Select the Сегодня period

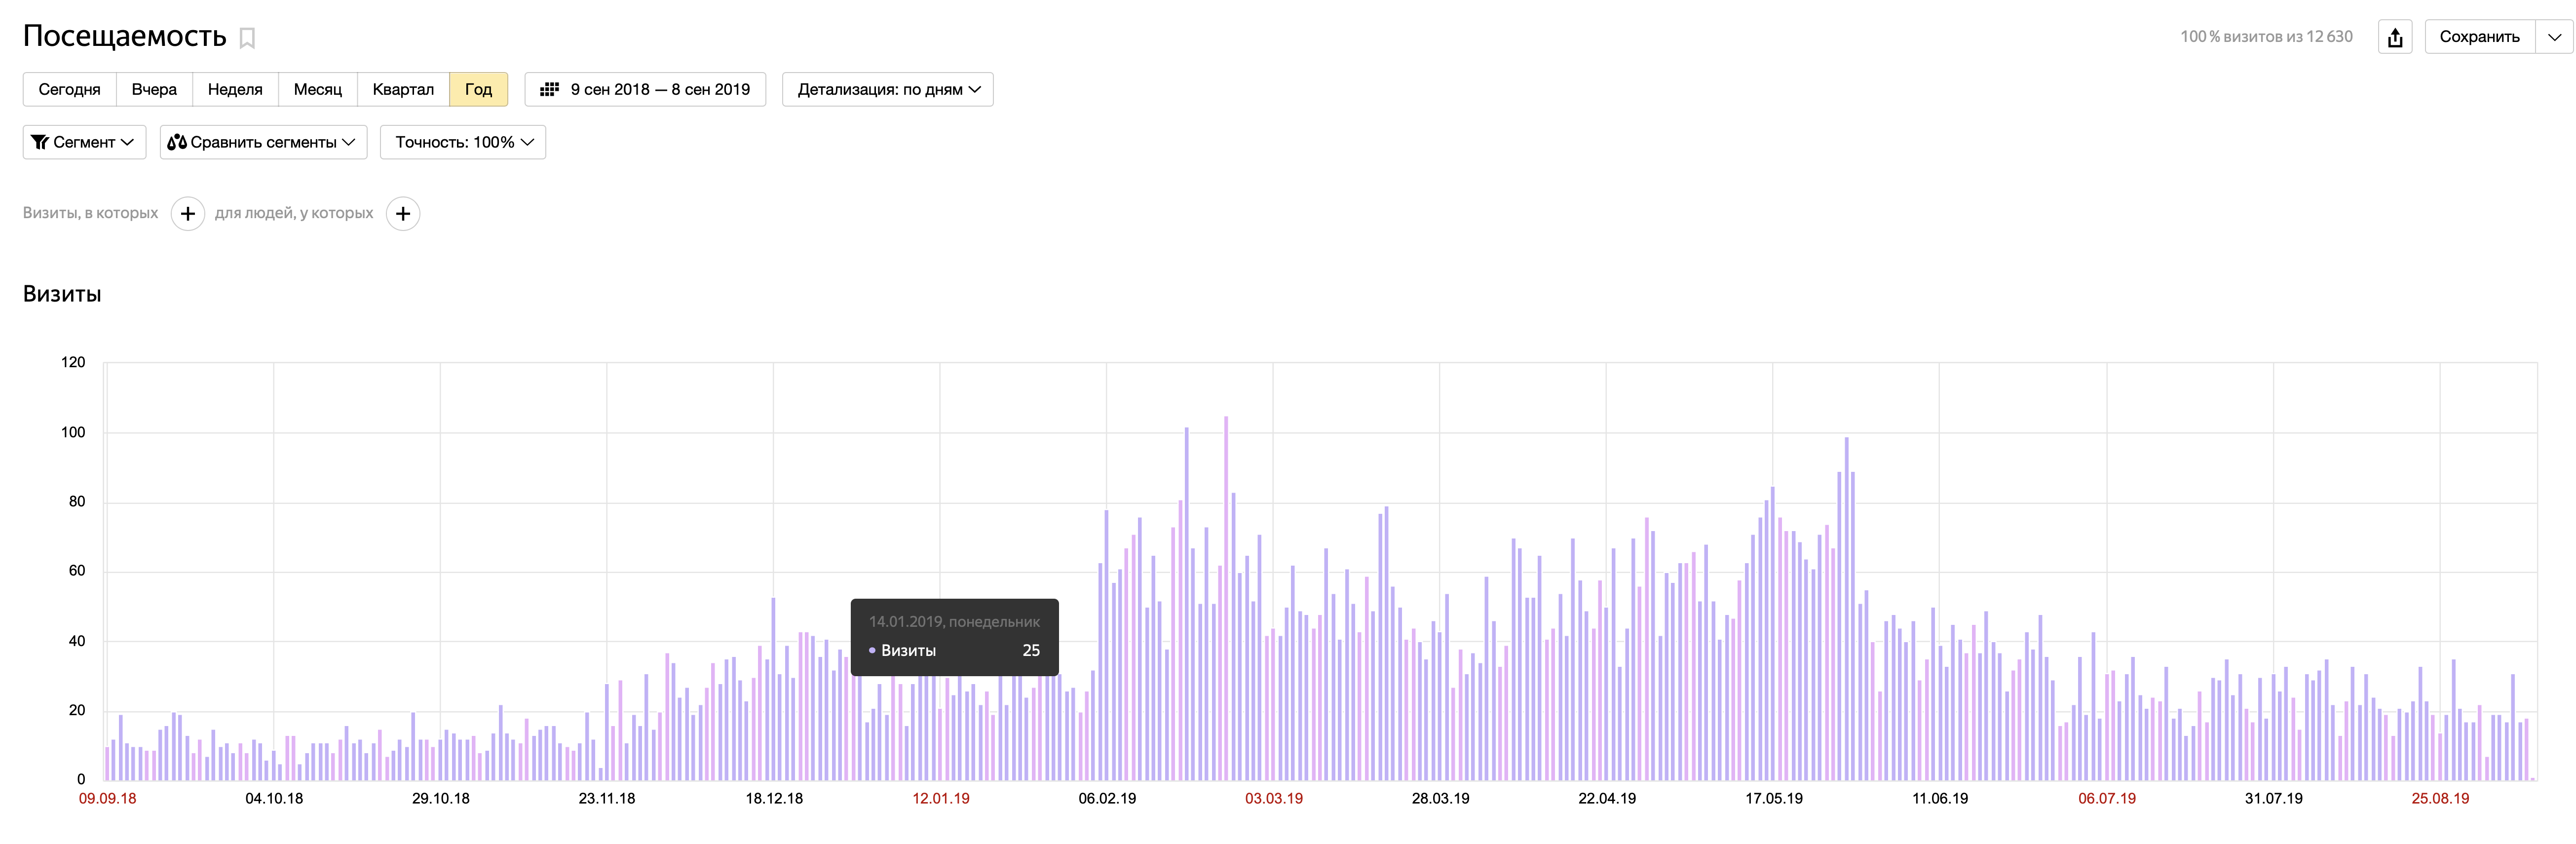point(69,89)
